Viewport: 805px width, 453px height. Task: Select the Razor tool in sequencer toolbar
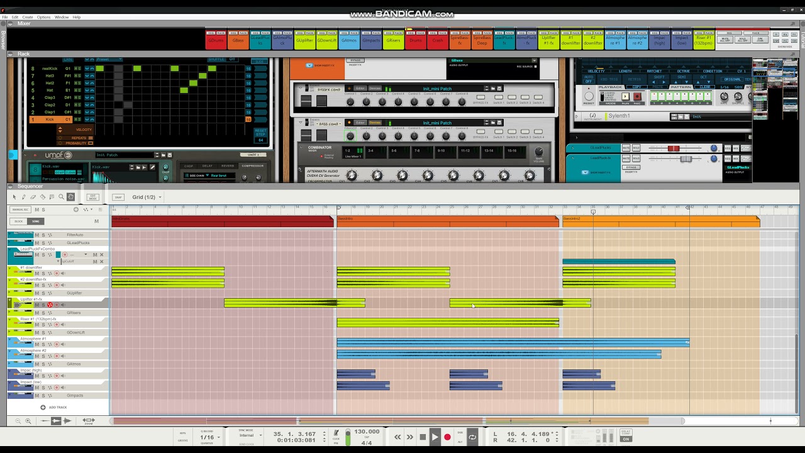click(x=43, y=197)
